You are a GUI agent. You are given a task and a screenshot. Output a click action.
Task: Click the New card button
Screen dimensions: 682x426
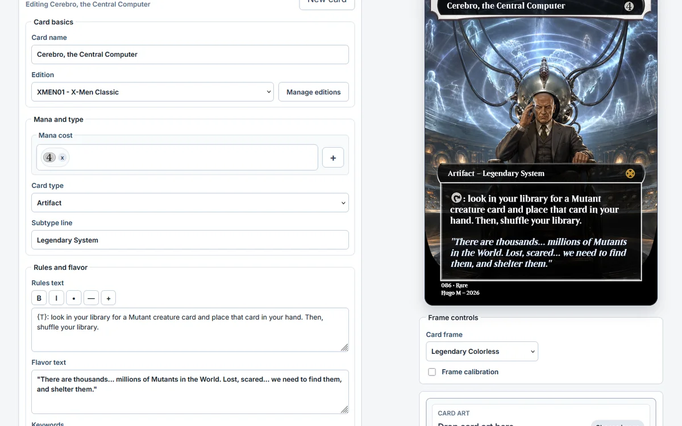[x=327, y=2]
